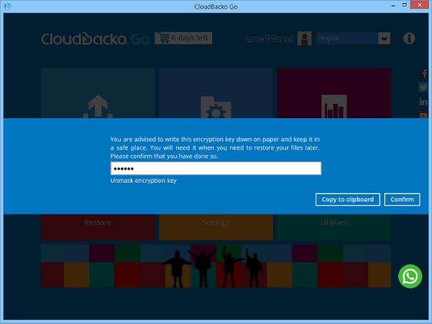Open the LinkedIn sidebar icon
The width and height of the screenshot is (432, 324).
pyautogui.click(x=424, y=101)
